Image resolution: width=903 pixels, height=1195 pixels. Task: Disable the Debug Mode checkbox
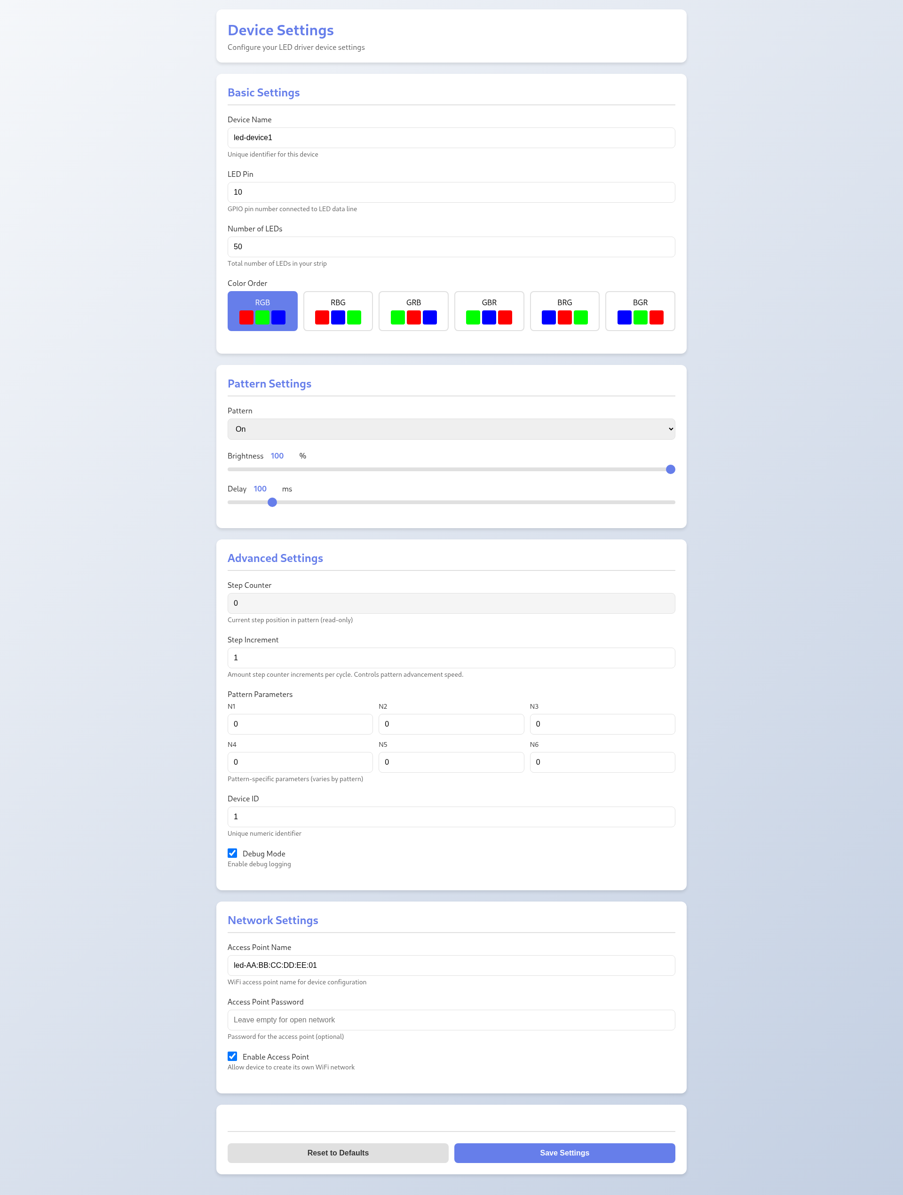232,853
